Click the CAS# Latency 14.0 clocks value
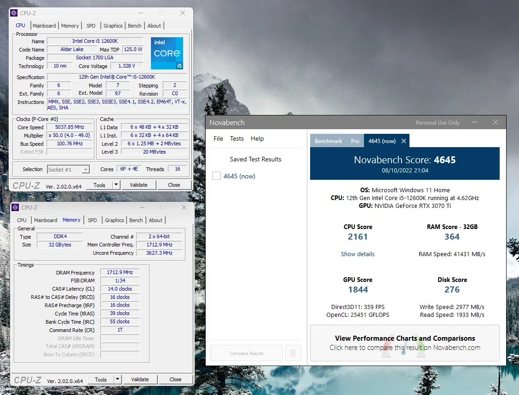 [x=120, y=289]
